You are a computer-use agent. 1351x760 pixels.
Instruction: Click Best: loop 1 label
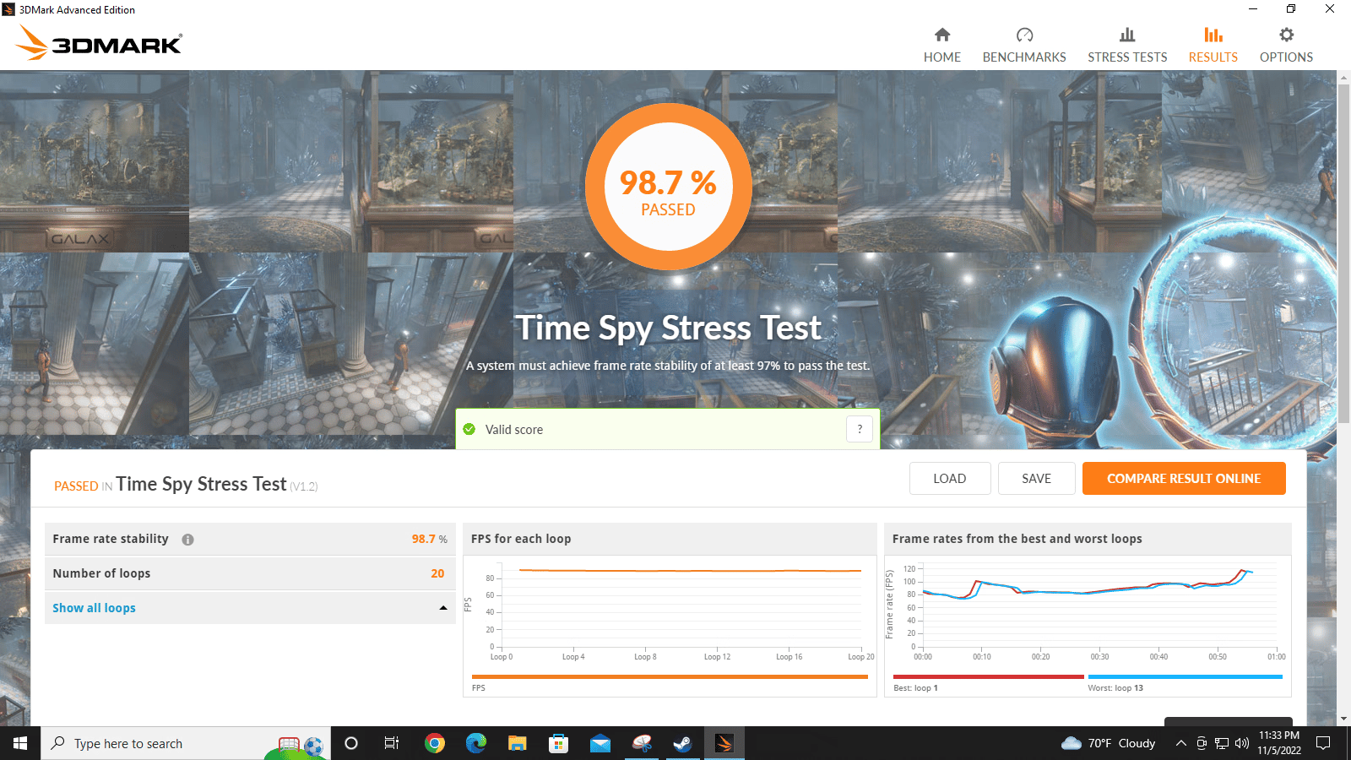[915, 688]
